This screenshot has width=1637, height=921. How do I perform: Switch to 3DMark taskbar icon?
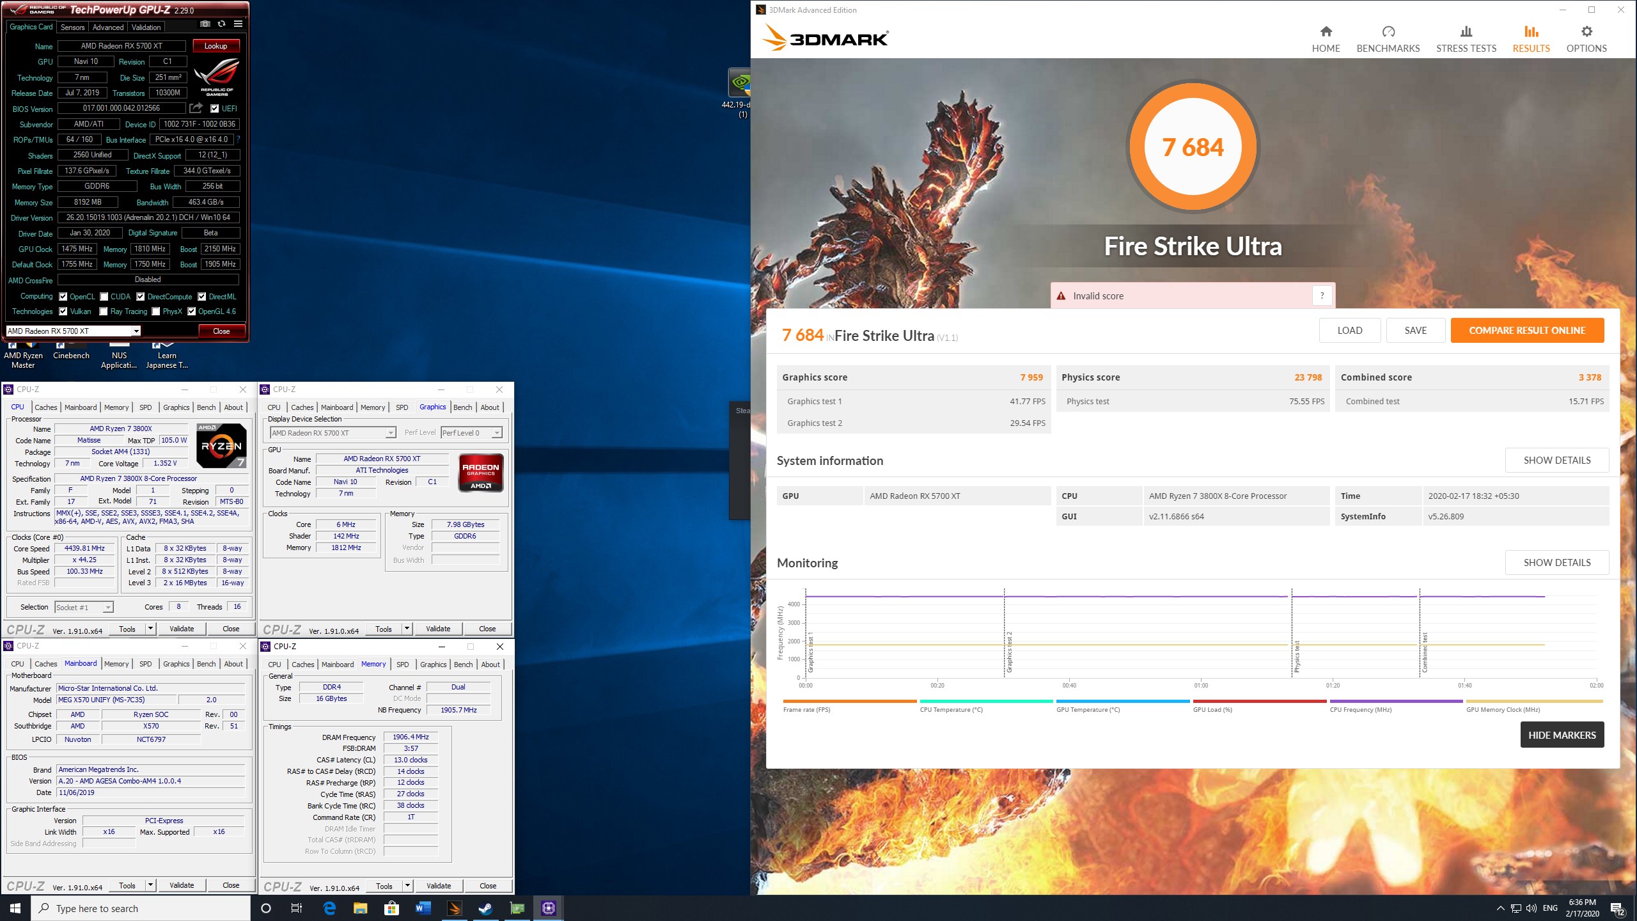(x=454, y=908)
